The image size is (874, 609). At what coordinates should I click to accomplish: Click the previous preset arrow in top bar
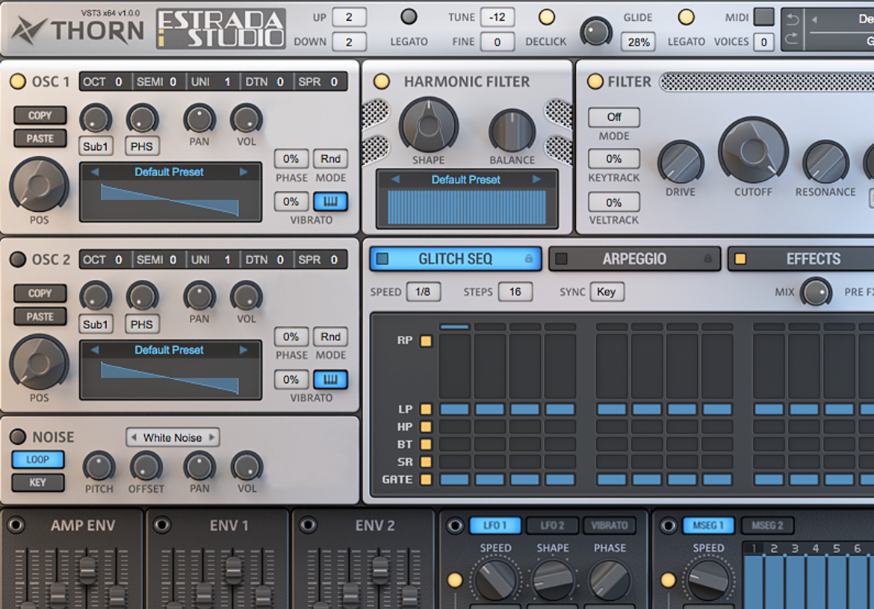814,19
